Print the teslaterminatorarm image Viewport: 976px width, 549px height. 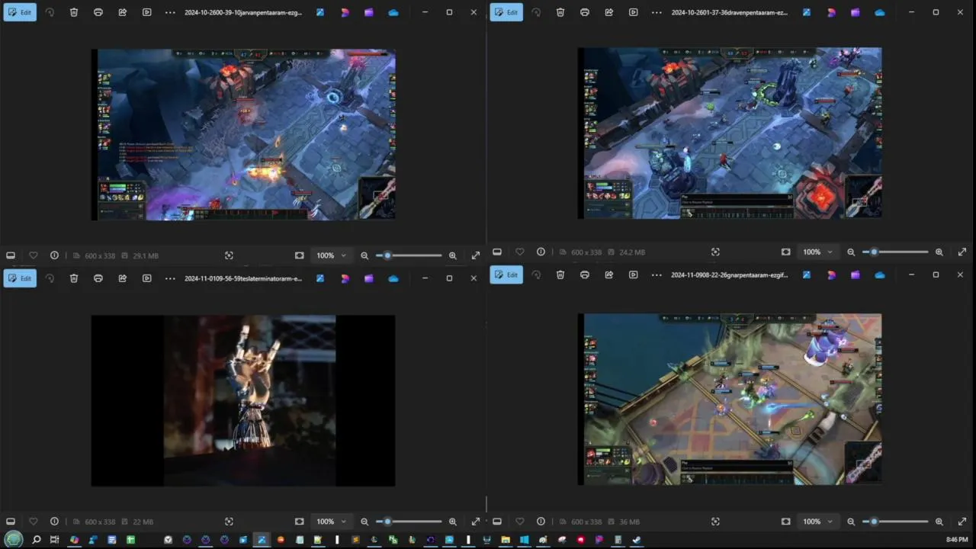[98, 278]
